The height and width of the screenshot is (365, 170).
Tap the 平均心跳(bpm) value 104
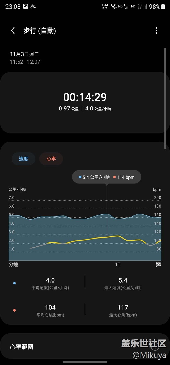pos(50,307)
